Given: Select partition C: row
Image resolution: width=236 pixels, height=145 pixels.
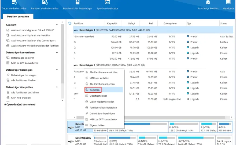Looking at the screenshot, I should 153,42.
